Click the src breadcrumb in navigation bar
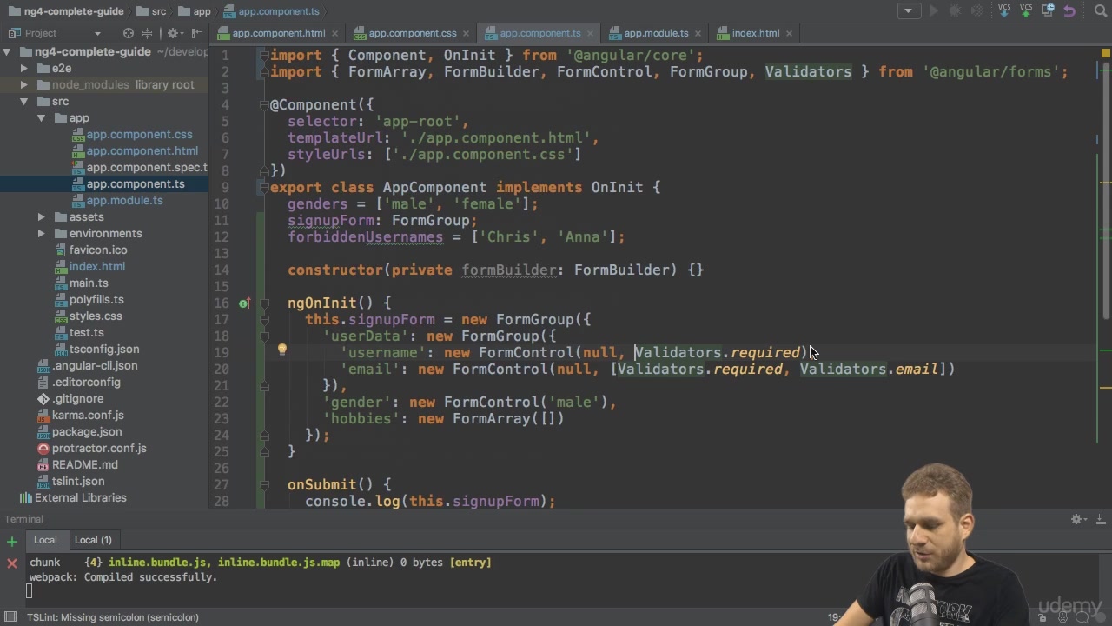This screenshot has width=1112, height=626. coord(152,11)
